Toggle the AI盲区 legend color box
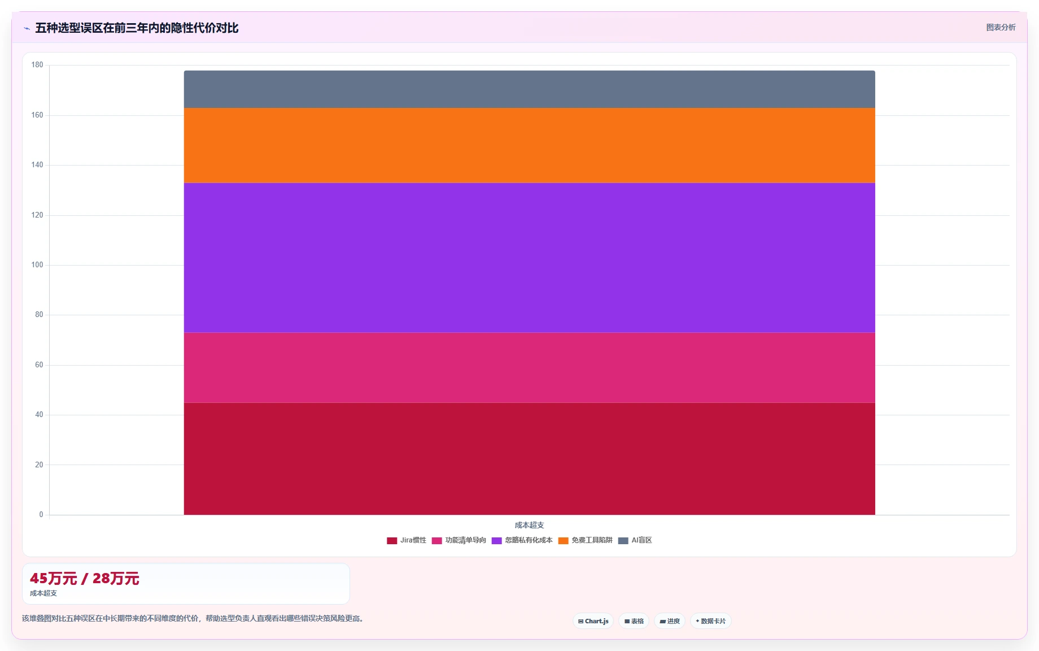This screenshot has height=651, width=1039. pos(623,541)
